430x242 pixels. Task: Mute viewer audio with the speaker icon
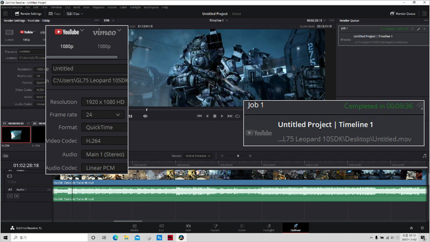click(x=145, y=116)
